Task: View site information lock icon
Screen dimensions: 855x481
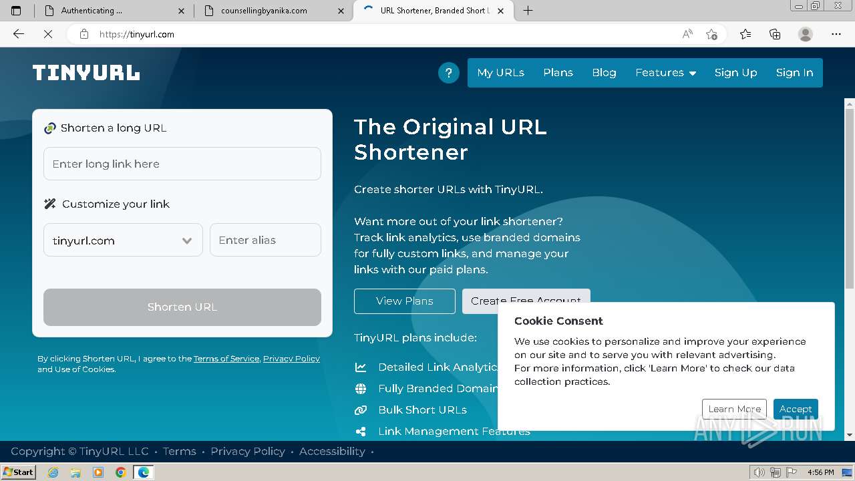Action: pyautogui.click(x=84, y=34)
